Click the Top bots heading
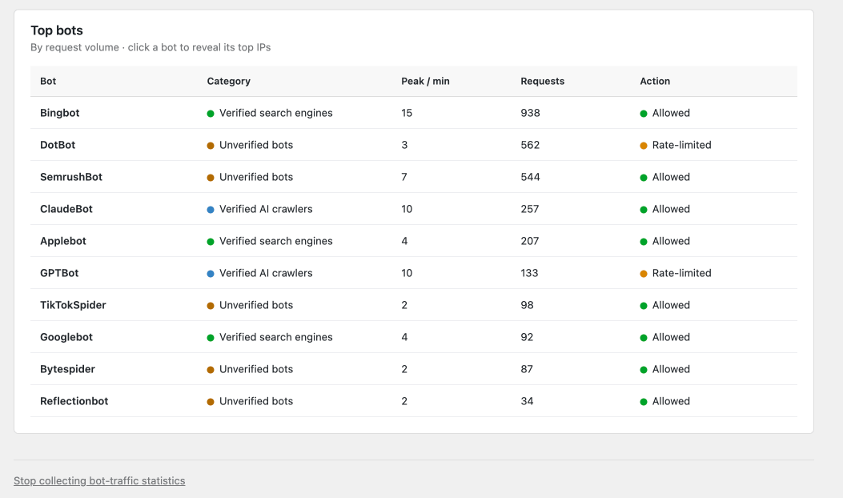 [x=57, y=30]
